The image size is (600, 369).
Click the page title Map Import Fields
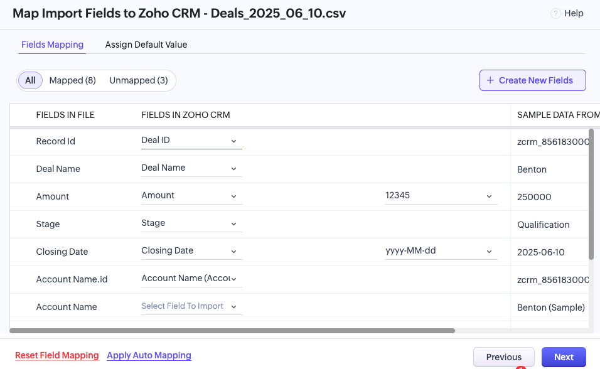tap(179, 13)
